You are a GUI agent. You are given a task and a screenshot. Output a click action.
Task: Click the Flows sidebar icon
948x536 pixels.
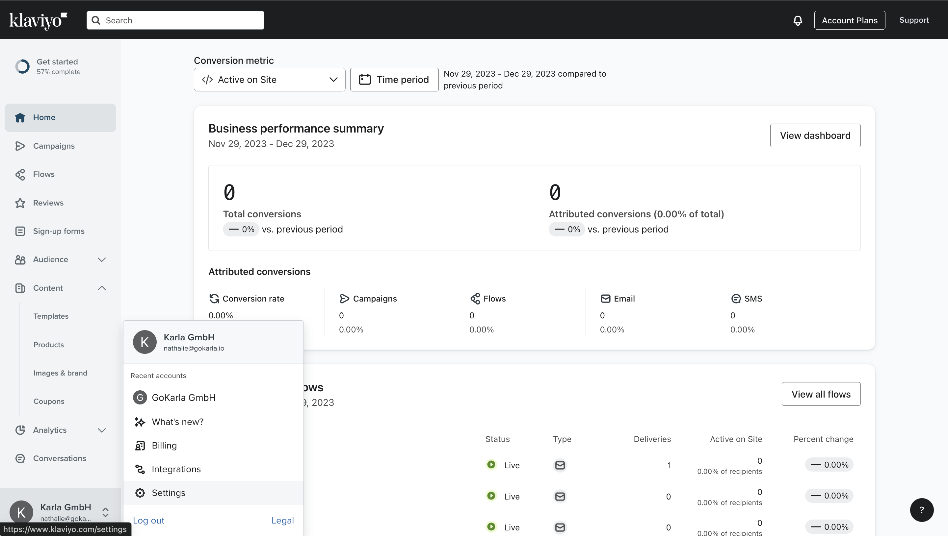[x=20, y=175]
